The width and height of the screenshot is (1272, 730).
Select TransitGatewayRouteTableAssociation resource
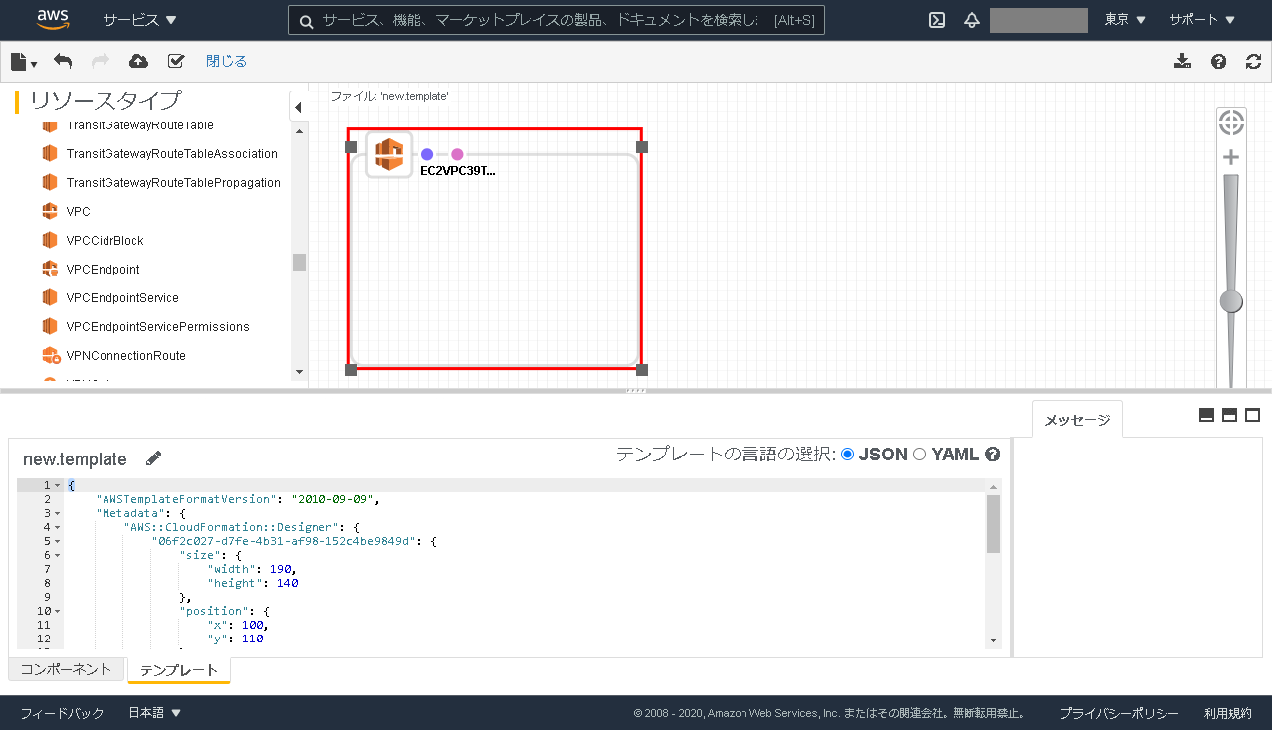(x=171, y=154)
